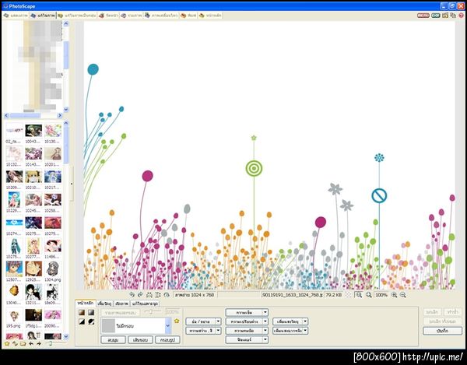Open the Bright/Color button's dropdown arrow
The image size is (467, 365).
(x=218, y=331)
